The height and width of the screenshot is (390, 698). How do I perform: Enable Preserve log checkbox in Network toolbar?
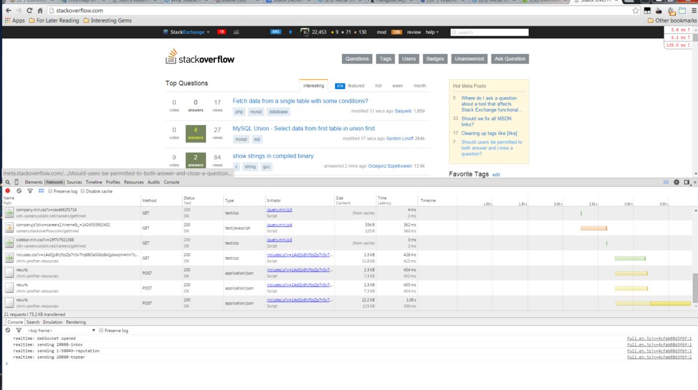[51, 191]
